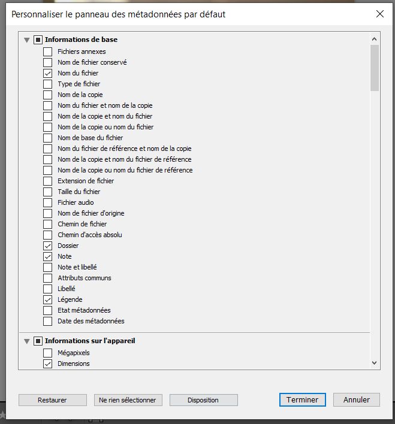
Task: Uncheck the Dimensions checkbox
Action: pyautogui.click(x=47, y=364)
